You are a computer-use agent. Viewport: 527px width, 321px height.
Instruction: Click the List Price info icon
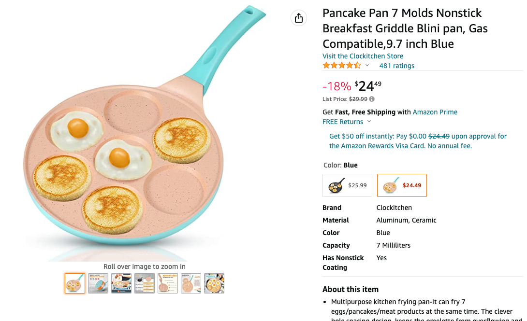point(371,98)
